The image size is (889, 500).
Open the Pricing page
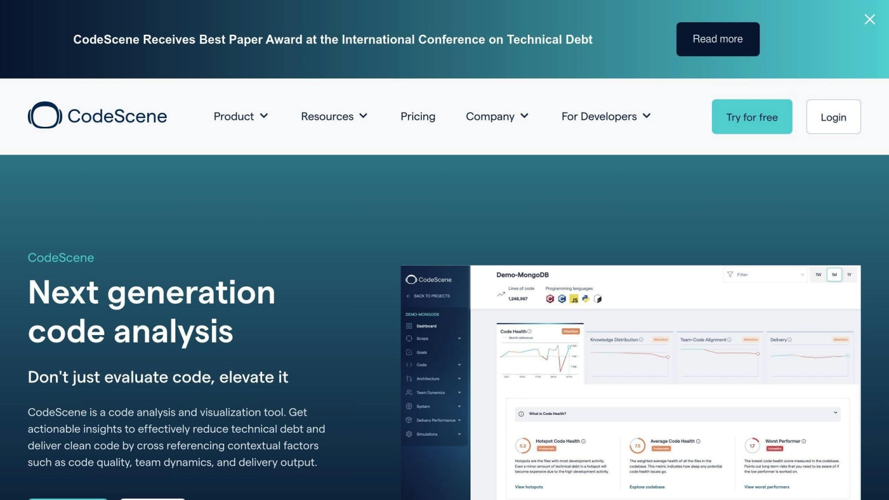(418, 116)
